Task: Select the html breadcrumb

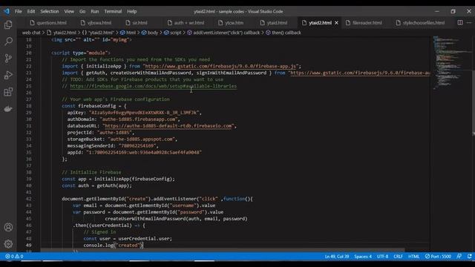Action: (x=128, y=33)
